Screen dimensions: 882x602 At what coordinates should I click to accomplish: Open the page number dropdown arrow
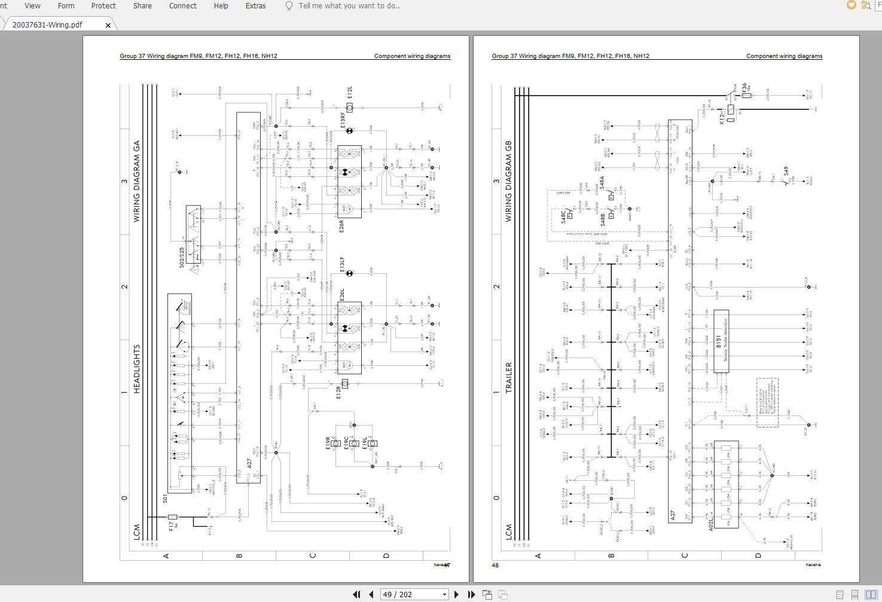pyautogui.click(x=444, y=594)
